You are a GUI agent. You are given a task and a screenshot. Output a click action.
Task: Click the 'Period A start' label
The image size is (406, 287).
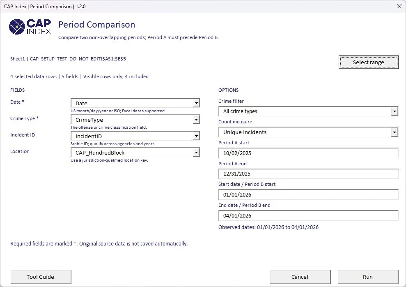(x=234, y=143)
